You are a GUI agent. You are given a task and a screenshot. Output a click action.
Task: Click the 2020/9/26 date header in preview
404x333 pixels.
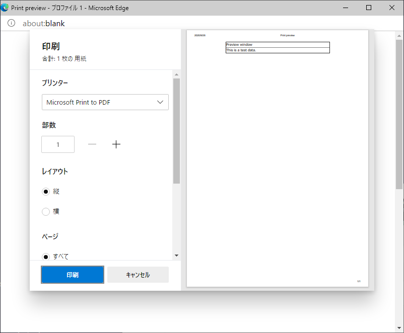click(200, 35)
